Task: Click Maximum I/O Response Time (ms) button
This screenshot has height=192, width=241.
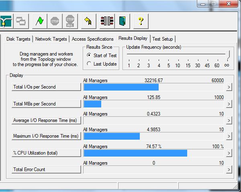Action: [46, 136]
